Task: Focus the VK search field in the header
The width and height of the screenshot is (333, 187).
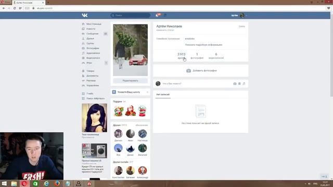Action: tap(130, 15)
